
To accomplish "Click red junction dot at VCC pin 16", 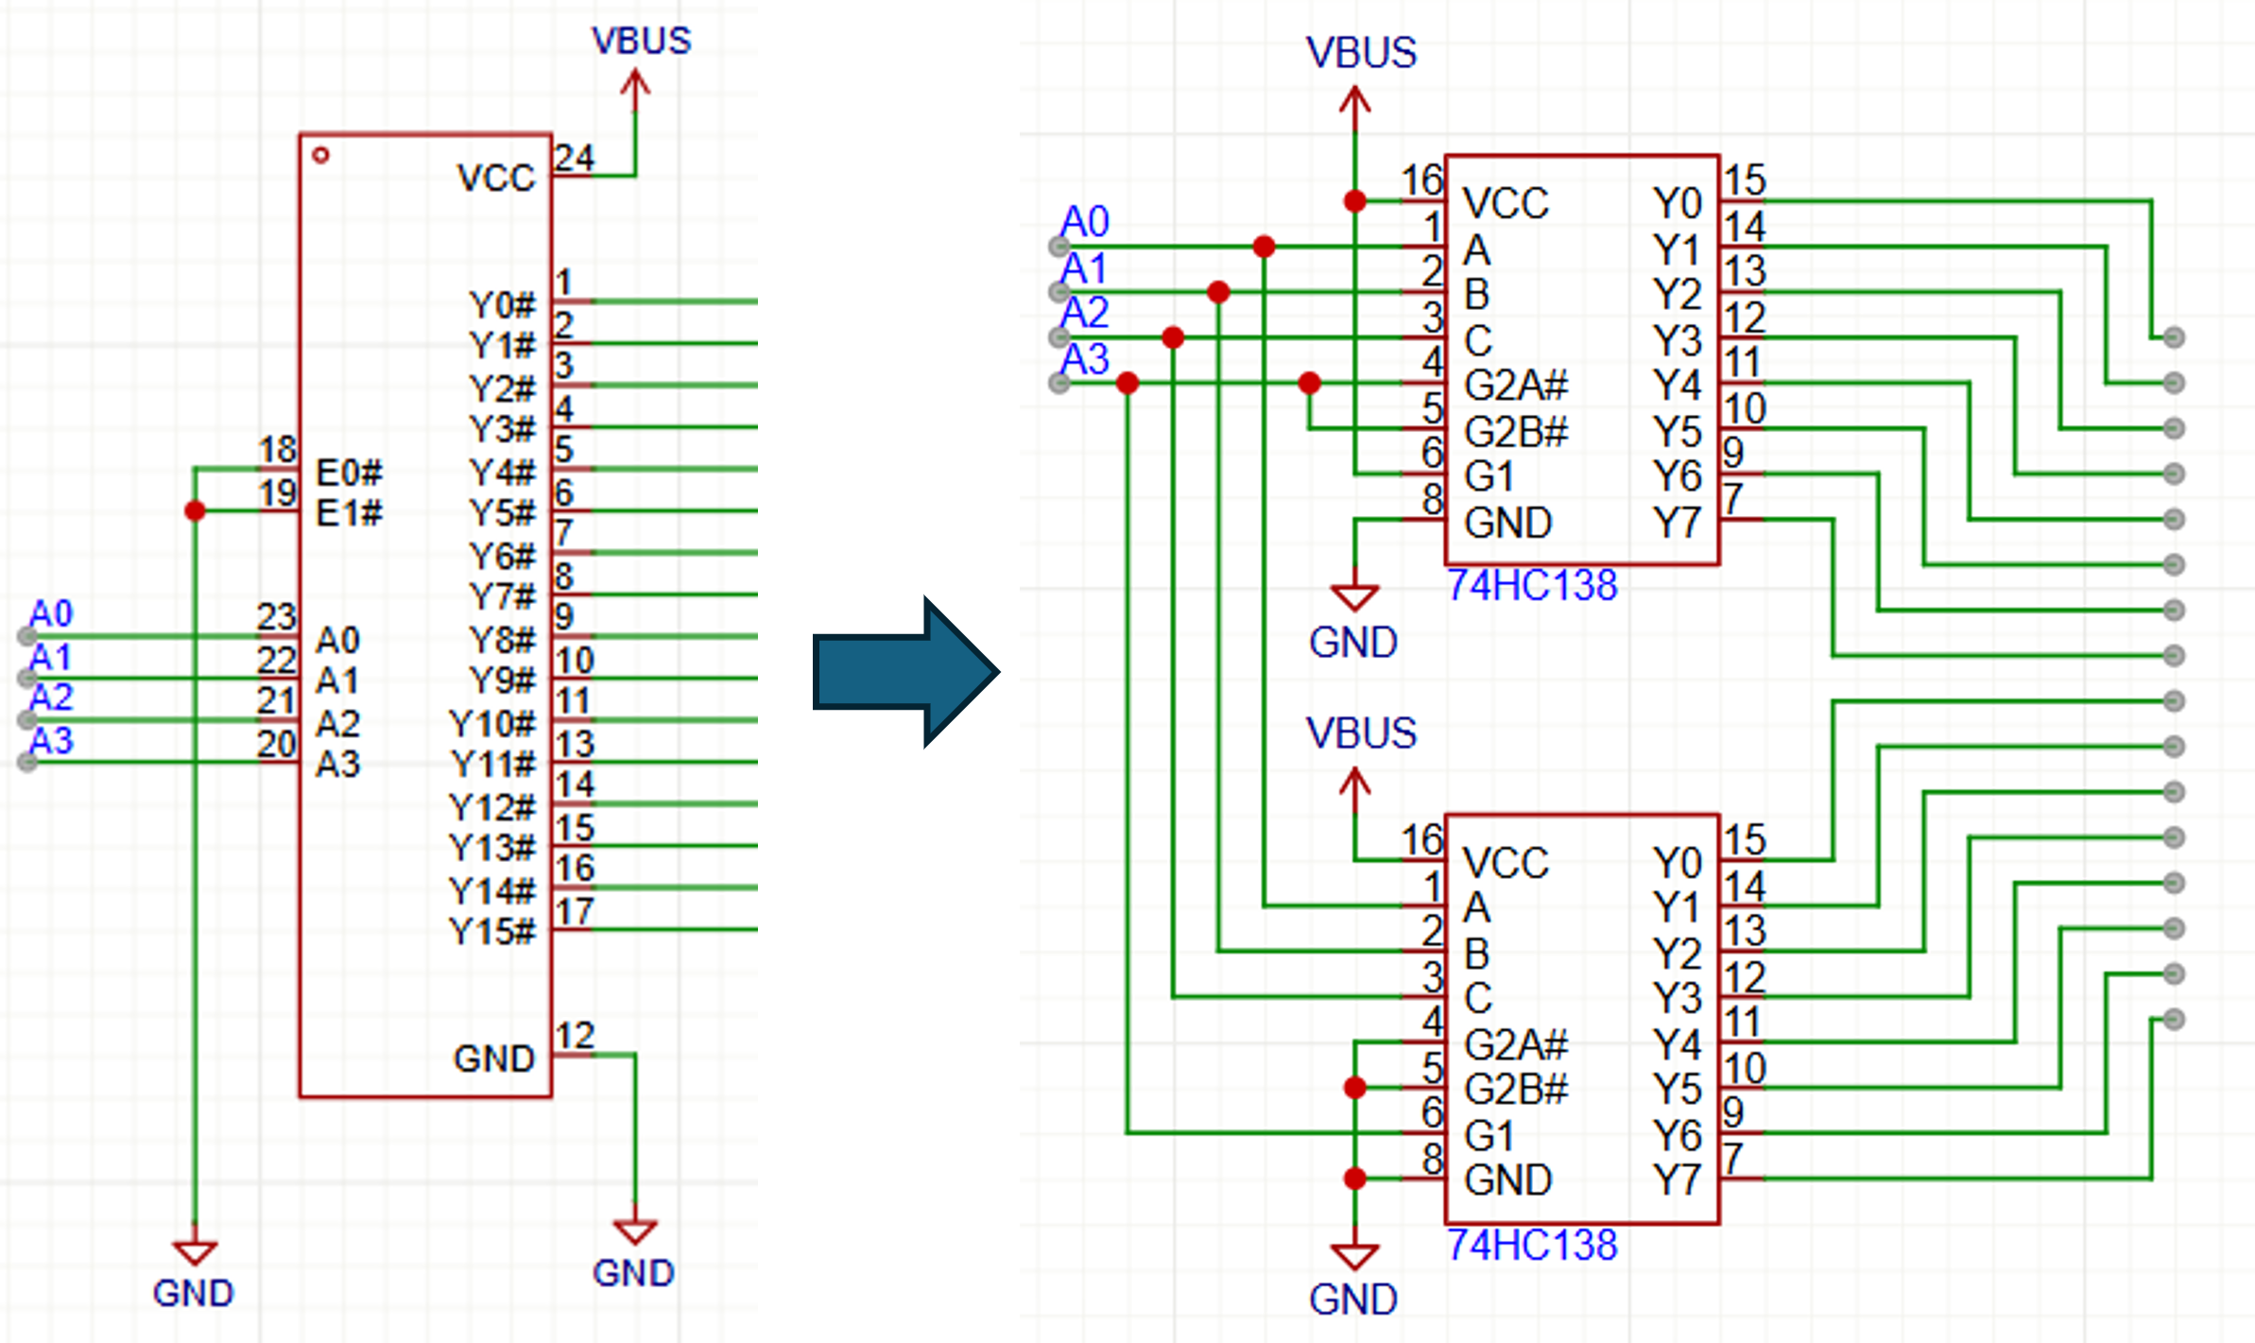I will click(x=1354, y=201).
